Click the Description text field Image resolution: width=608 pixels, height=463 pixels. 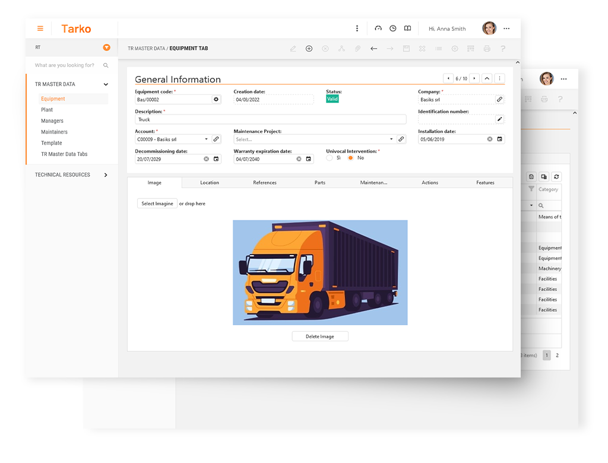pyautogui.click(x=270, y=119)
